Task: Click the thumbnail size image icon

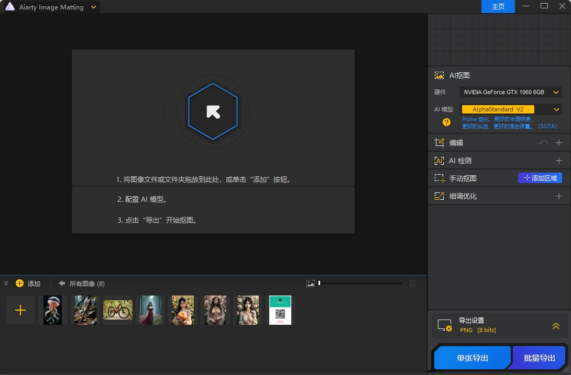Action: [x=311, y=283]
